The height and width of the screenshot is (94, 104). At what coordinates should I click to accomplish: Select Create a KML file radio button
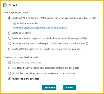click(x=10, y=49)
